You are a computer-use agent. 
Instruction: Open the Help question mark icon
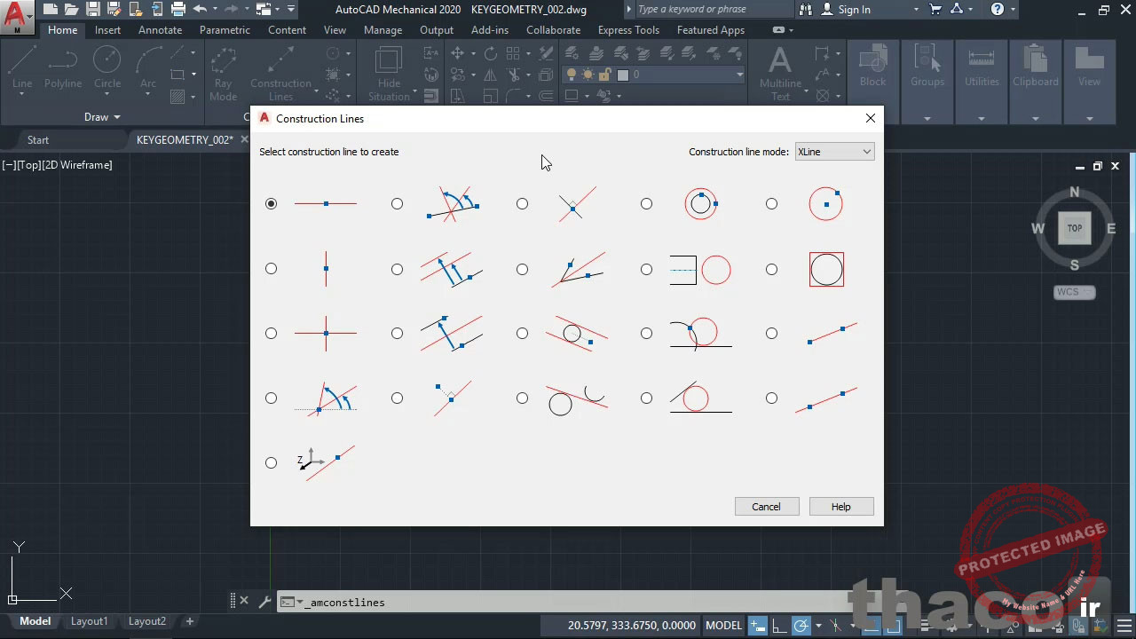point(998,10)
